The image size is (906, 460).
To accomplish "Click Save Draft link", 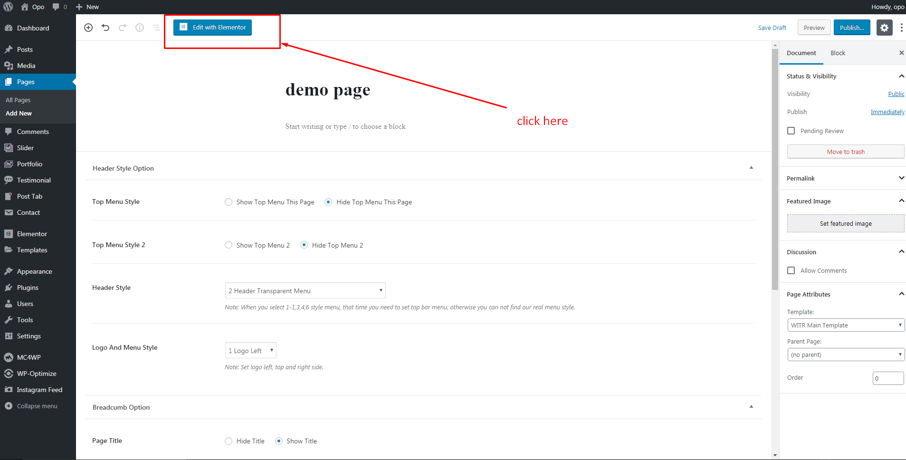I will 772,28.
